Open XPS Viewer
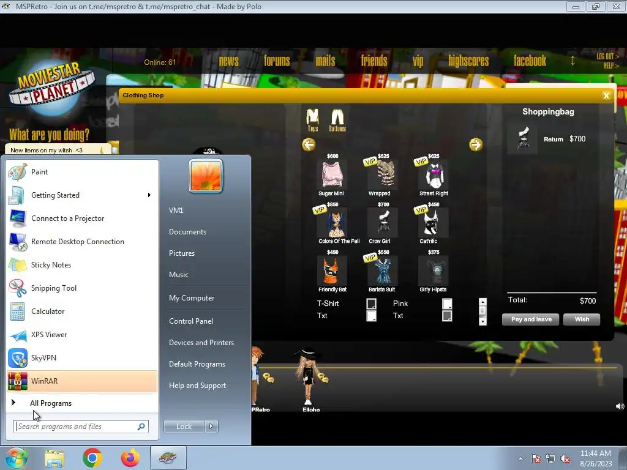 click(x=83, y=335)
